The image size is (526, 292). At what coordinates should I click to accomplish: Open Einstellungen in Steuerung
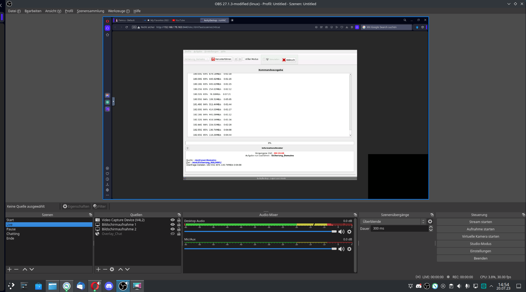(480, 251)
